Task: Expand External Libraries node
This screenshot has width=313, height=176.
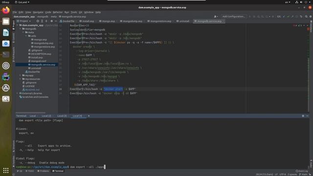Action: click(x=18, y=93)
